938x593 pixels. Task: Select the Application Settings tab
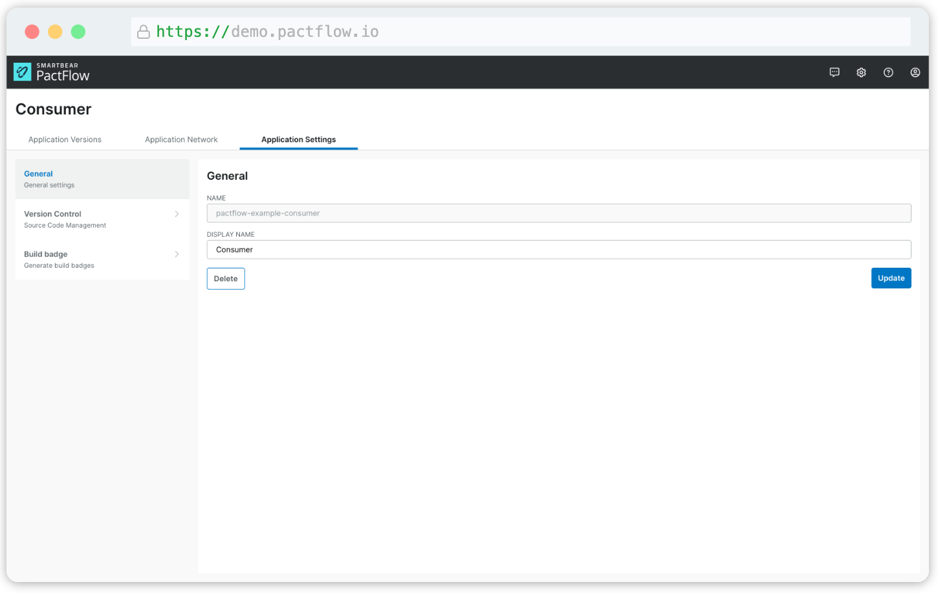click(299, 140)
